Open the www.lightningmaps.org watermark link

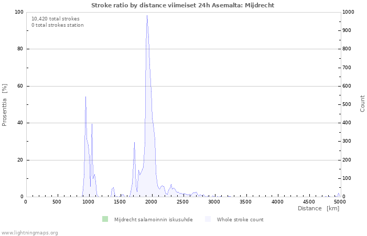pos(29,232)
